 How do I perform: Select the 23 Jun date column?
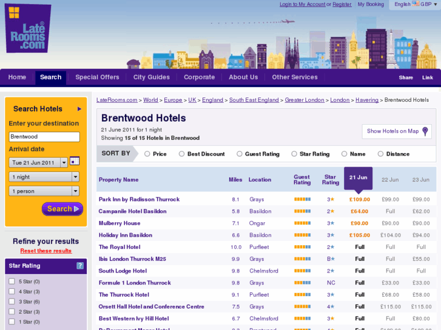[x=421, y=180]
